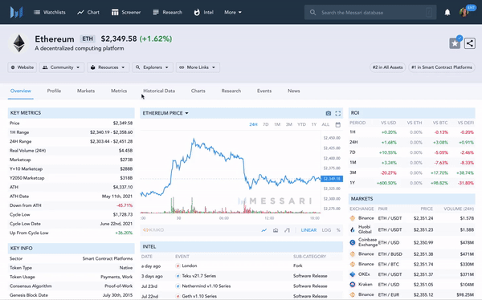Select the 24H chart range
Screen dimensions: 482x300
click(x=253, y=124)
